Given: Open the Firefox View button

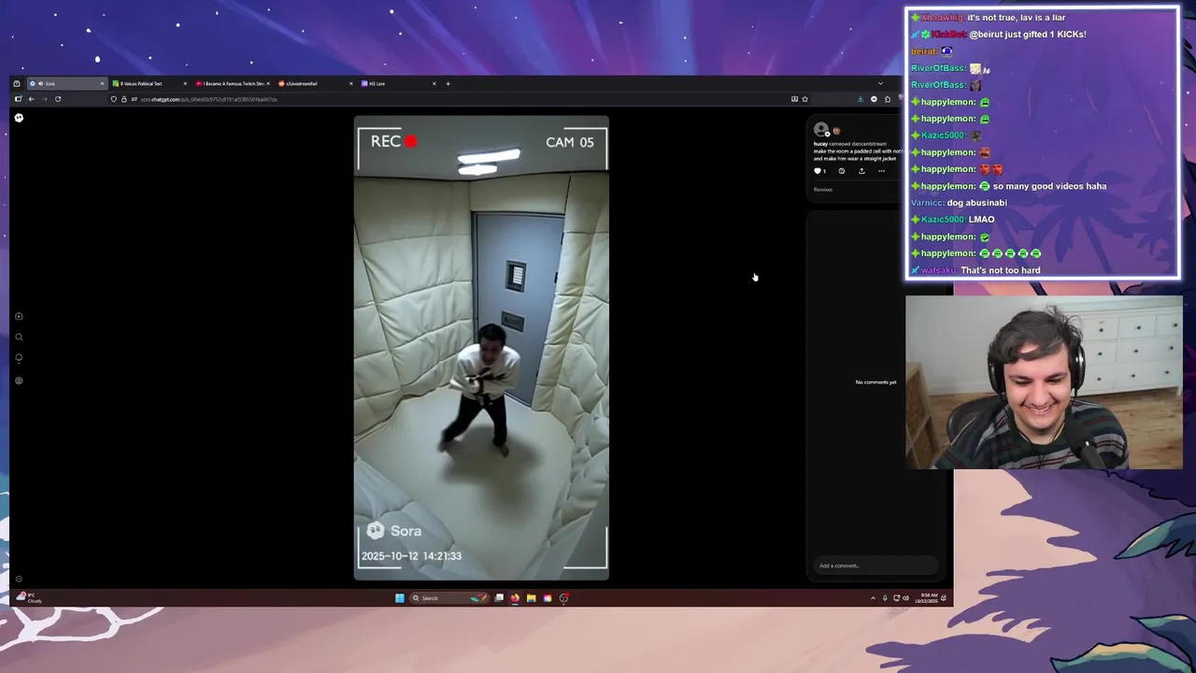Looking at the screenshot, I should 16,83.
